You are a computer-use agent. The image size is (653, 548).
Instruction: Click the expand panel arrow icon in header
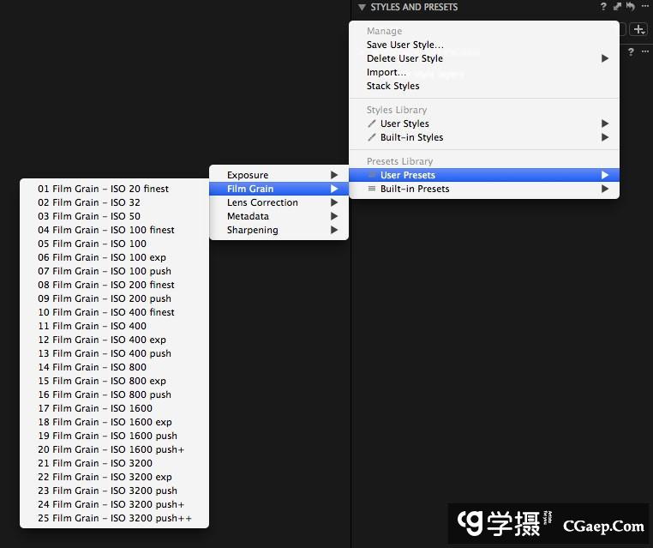pyautogui.click(x=617, y=7)
